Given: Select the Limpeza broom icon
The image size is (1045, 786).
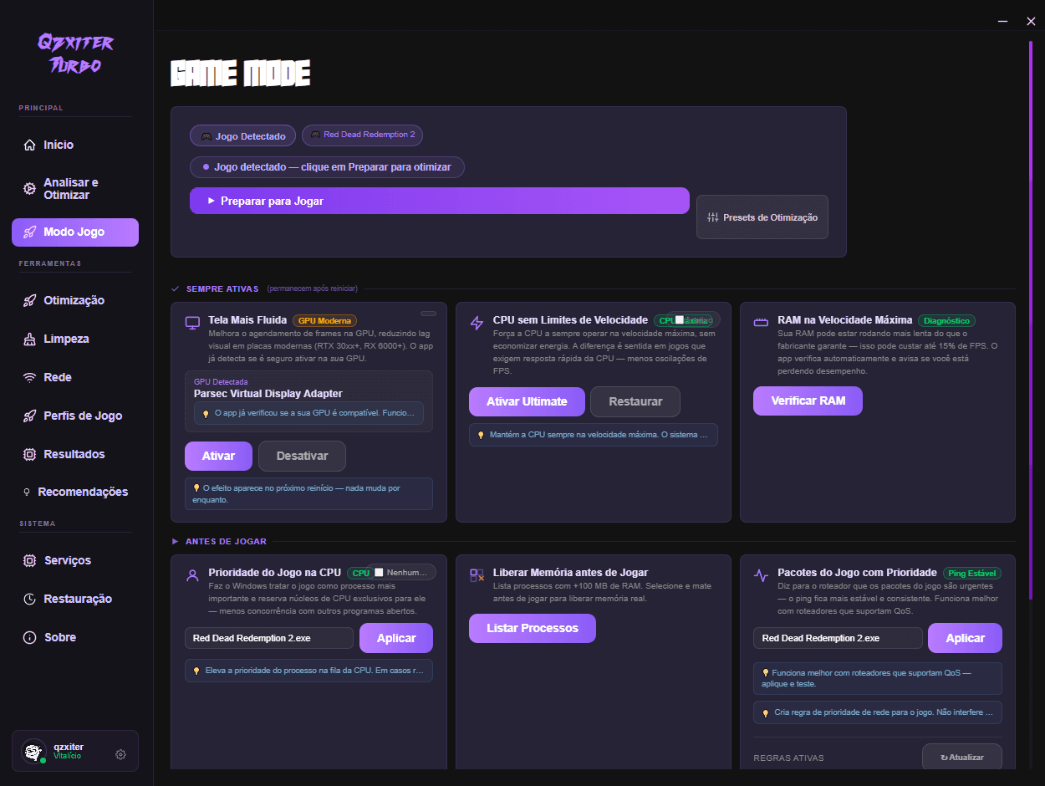Looking at the screenshot, I should (x=29, y=339).
